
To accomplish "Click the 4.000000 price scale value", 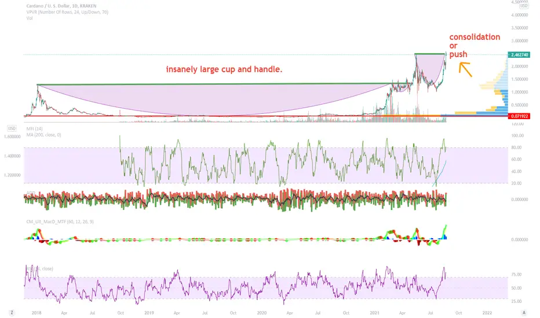I will (519, 15).
